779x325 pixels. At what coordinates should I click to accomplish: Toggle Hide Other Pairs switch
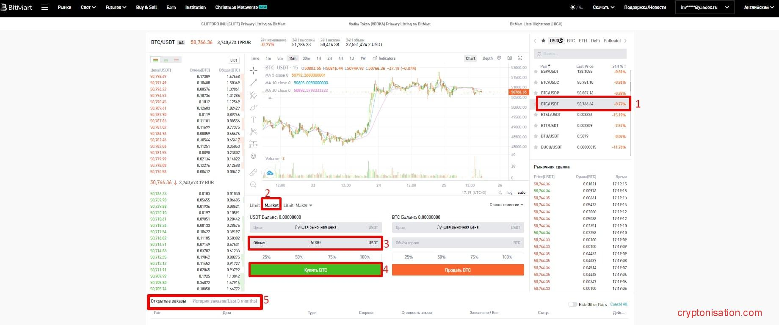click(572, 304)
